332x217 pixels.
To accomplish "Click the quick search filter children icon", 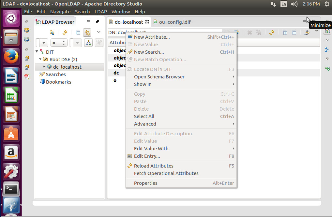I will pos(88,43).
